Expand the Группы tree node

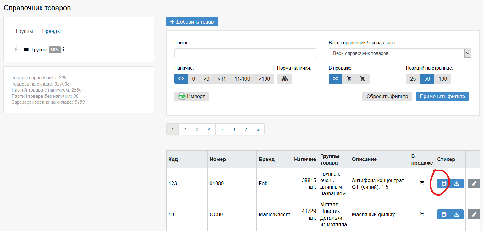click(x=16, y=50)
